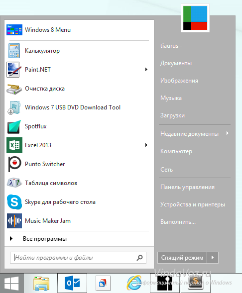The width and height of the screenshot is (242, 293).
Task: Open Музыка
Action: click(171, 98)
